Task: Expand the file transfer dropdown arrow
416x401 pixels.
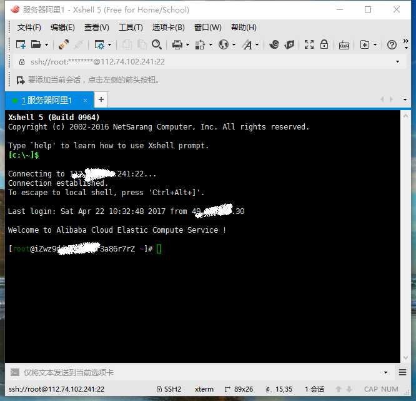Action: (210, 44)
